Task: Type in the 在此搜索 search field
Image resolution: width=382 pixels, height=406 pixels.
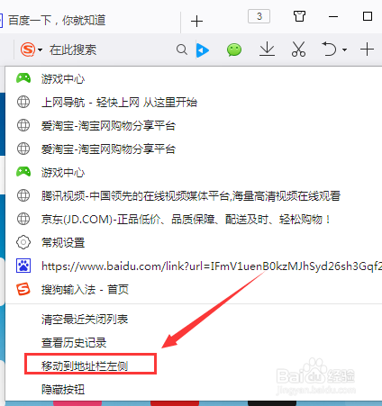Action: pos(111,50)
